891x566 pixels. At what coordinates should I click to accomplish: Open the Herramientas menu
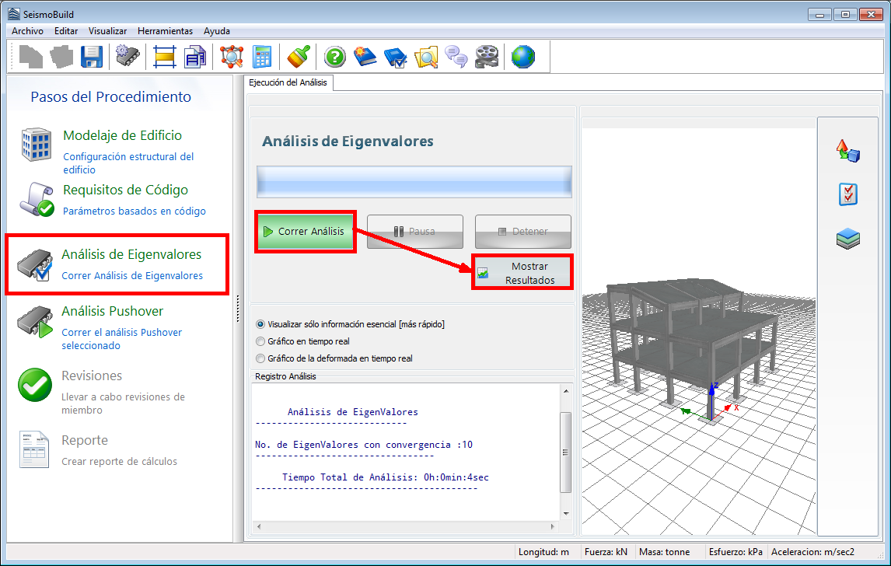165,31
